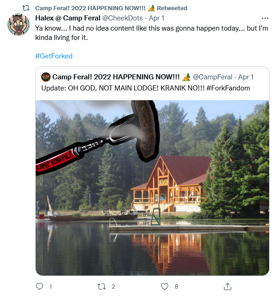The height and width of the screenshot is (296, 277).
Task: Click the Apr 1 timestamp on Halex's tweet
Action: [157, 18]
